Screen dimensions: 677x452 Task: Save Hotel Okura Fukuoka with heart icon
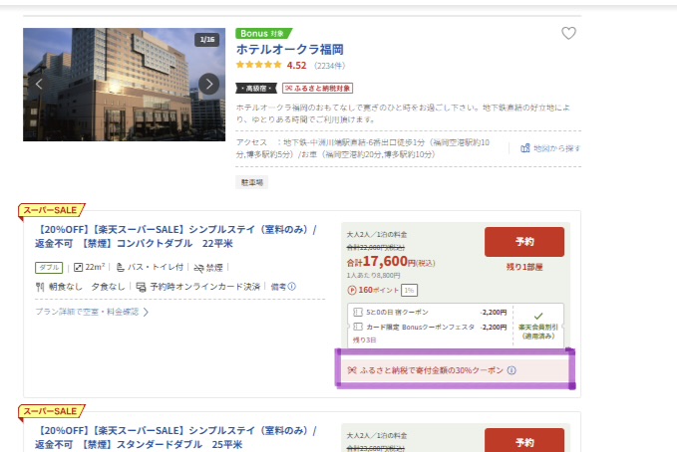coord(568,33)
